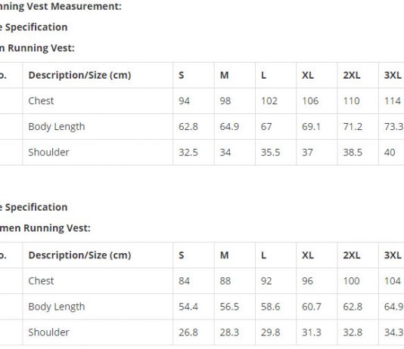404x349 pixels.
Task: Click the Women Running Vest heading
Action: [x=44, y=228]
